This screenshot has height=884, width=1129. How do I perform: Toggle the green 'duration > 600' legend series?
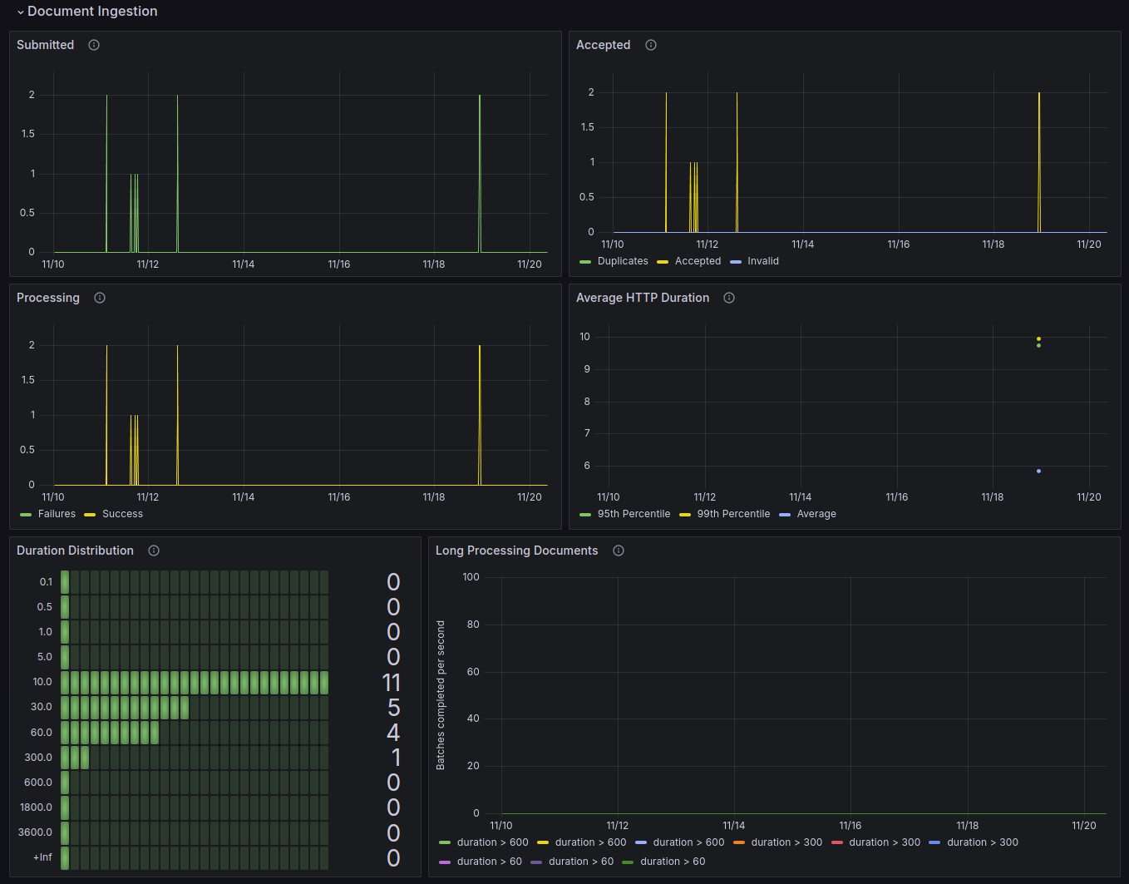coord(493,842)
